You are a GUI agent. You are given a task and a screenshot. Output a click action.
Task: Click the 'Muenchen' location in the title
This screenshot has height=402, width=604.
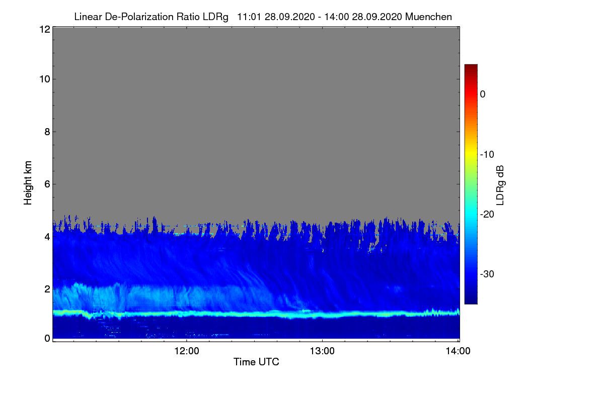coord(428,17)
